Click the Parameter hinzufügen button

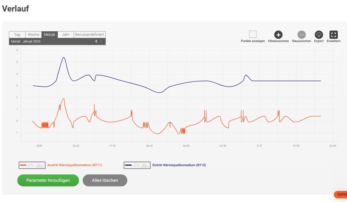[48, 180]
